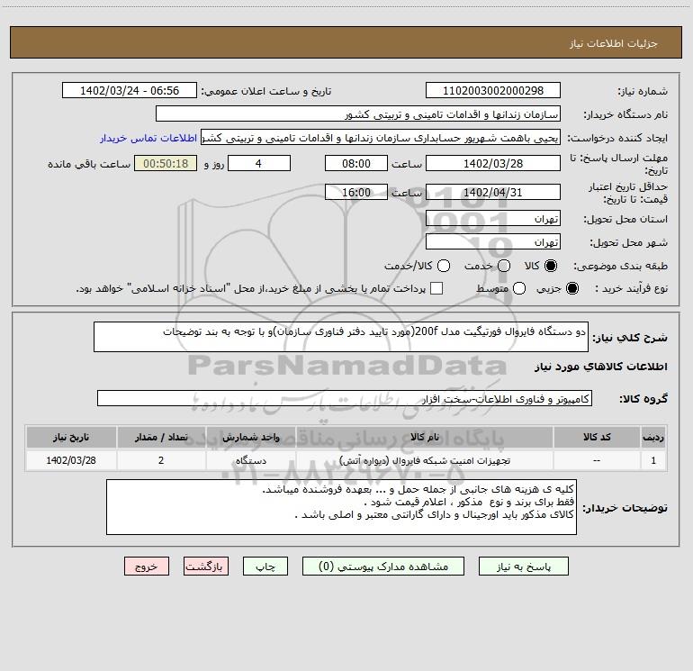Click the ردیف column header
693x671 pixels.
pyautogui.click(x=653, y=437)
